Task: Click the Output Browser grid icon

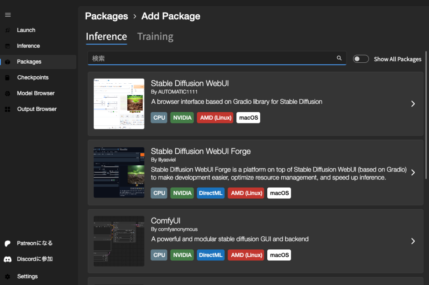Action: coord(8,109)
